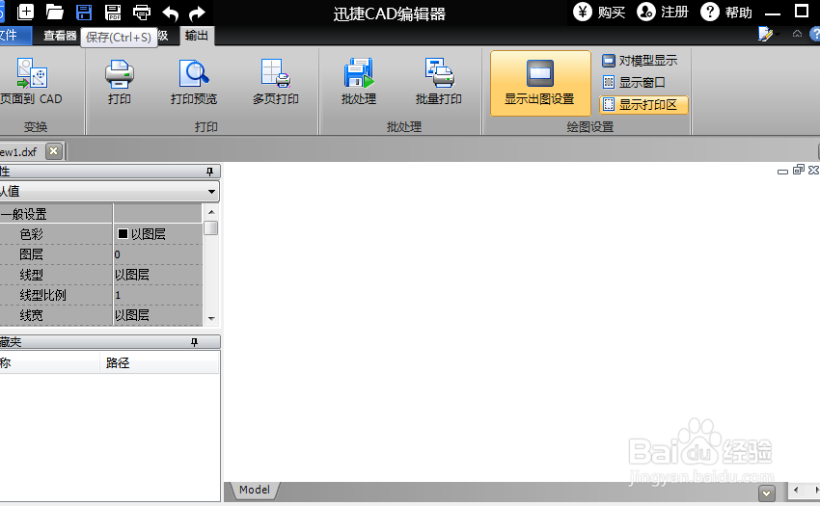This screenshot has height=506, width=820.
Task: Minimize the inner drawing window
Action: click(782, 171)
